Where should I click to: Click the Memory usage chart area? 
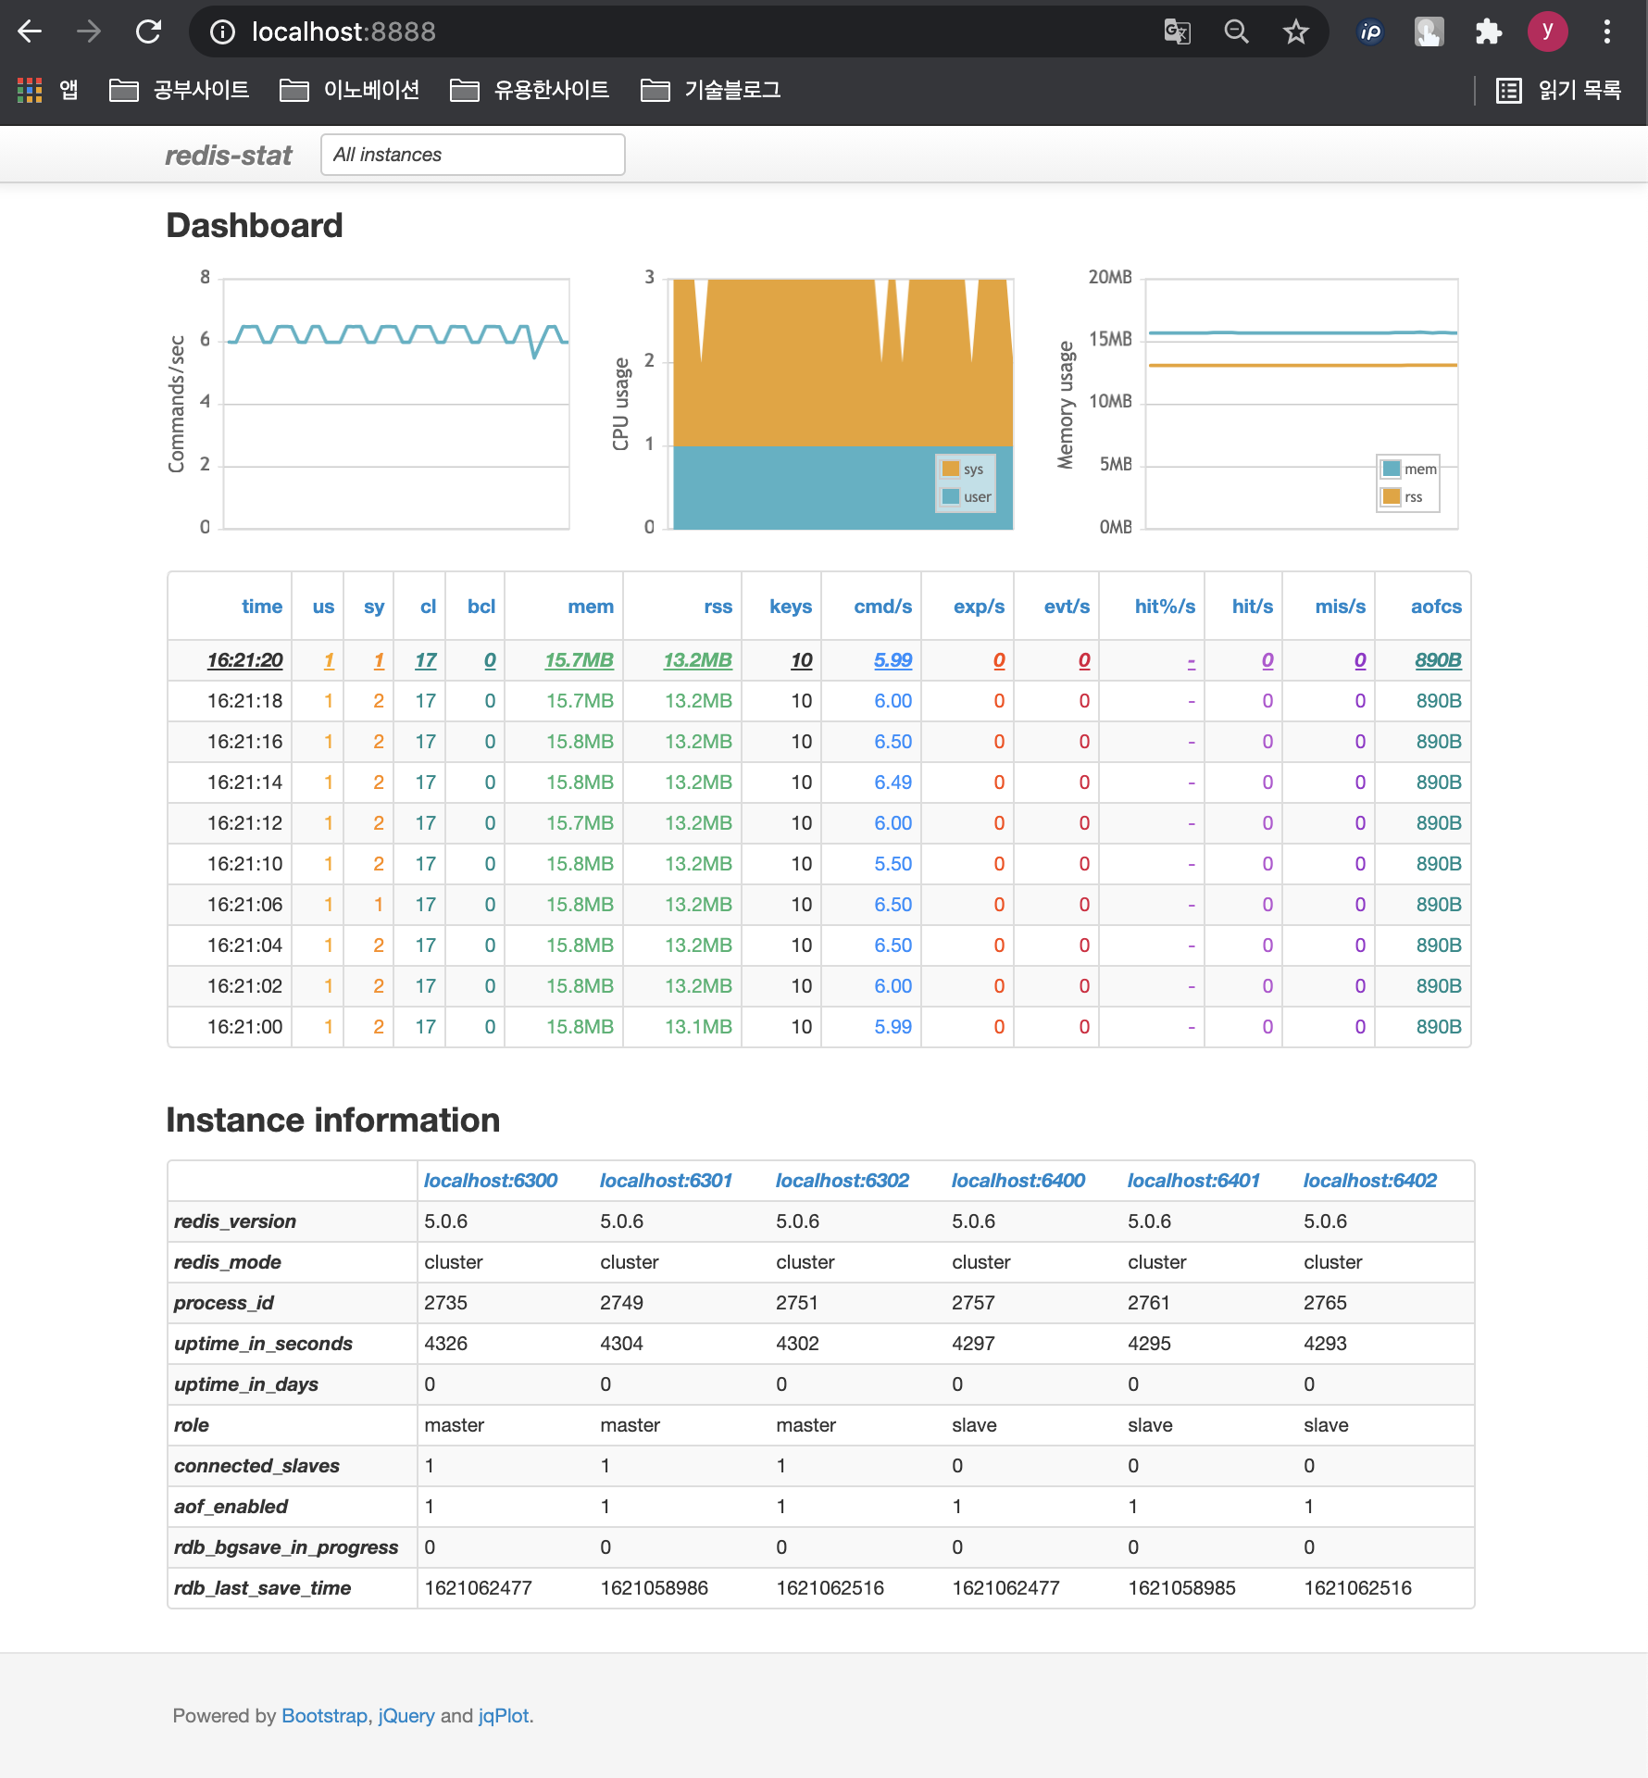pyautogui.click(x=1302, y=404)
